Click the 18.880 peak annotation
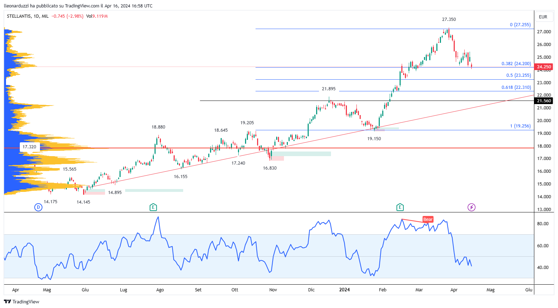Screen dimensions: 558x308 (x=158, y=127)
